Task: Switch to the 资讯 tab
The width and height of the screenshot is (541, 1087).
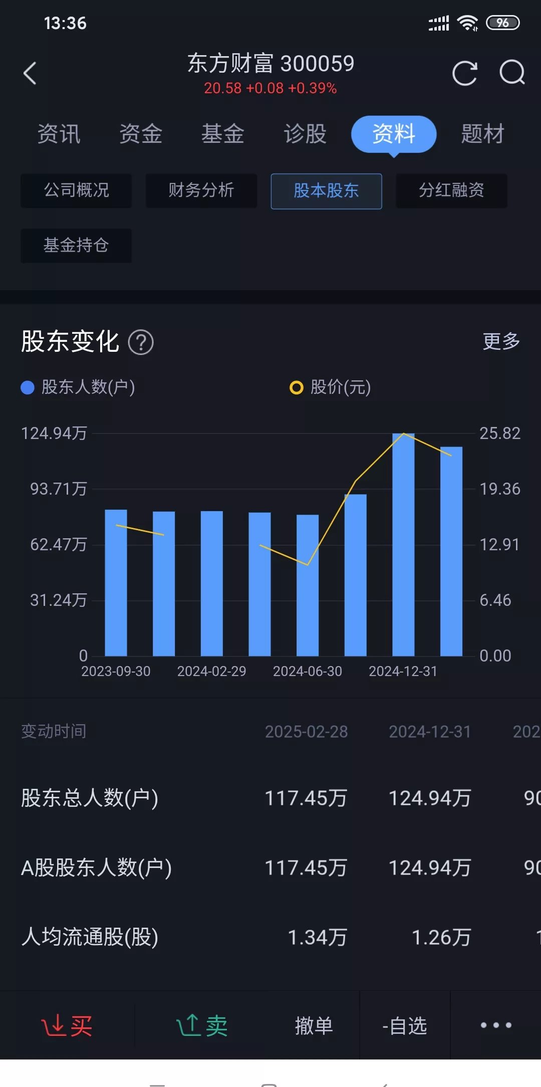Action: [x=59, y=134]
